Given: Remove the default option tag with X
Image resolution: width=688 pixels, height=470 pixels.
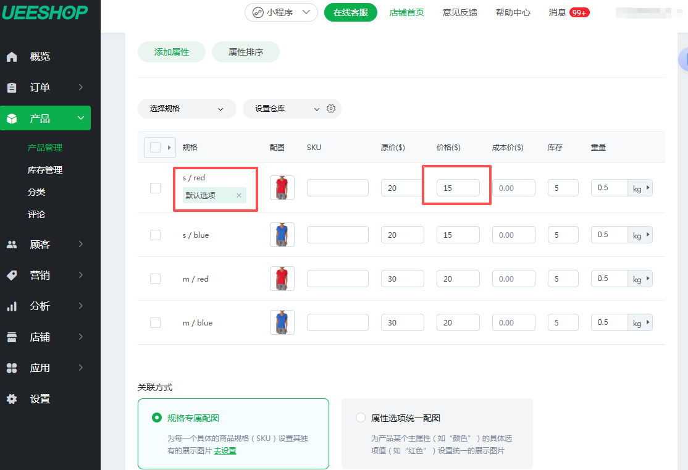Looking at the screenshot, I should point(239,196).
